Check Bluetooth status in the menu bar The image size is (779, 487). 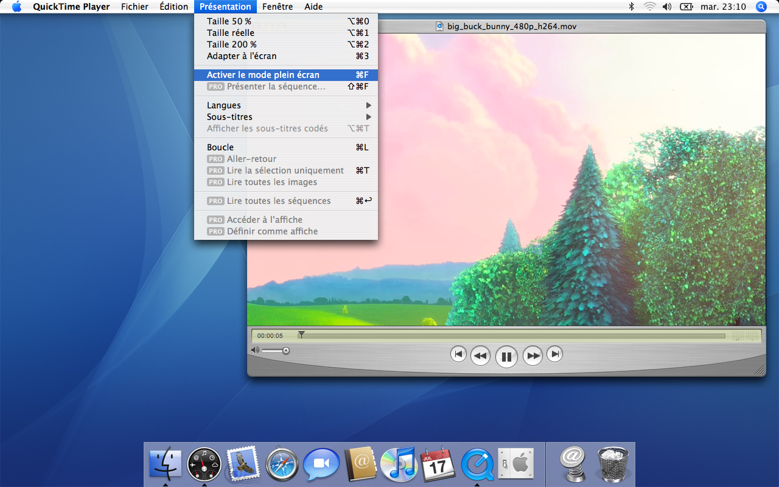[x=632, y=7]
